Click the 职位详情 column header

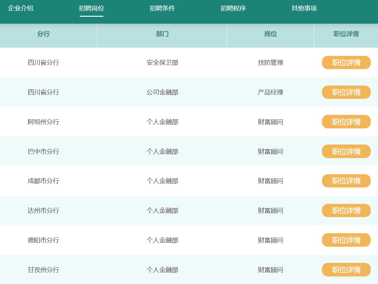(x=346, y=34)
